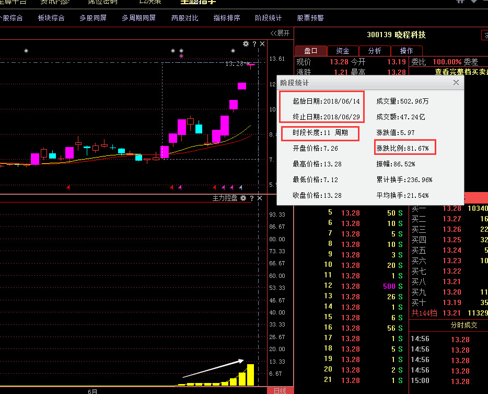Click the help question mark beside 主力控盘

pyautogui.click(x=252, y=198)
